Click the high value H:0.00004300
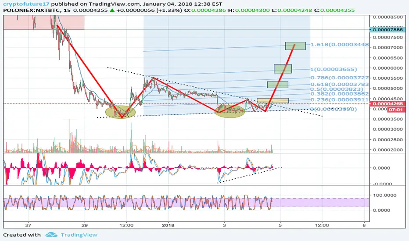The height and width of the screenshot is (241, 409). pos(249,11)
